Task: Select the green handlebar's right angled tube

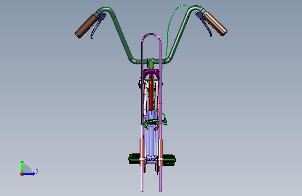Action: pyautogui.click(x=178, y=36)
